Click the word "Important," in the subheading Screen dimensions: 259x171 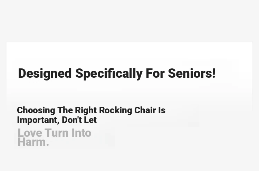pos(38,120)
